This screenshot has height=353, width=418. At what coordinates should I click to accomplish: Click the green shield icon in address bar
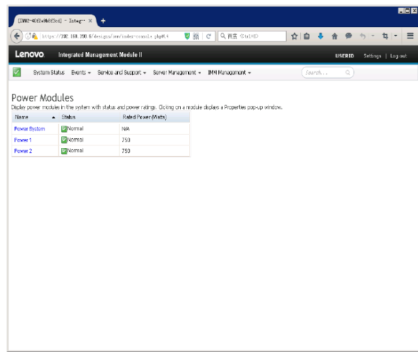187,36
